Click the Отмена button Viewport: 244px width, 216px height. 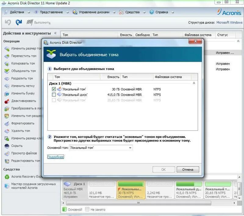pyautogui.click(x=188, y=170)
